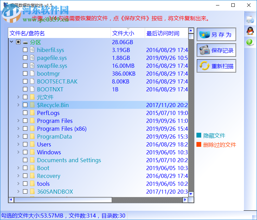
Task: Open the green help question mark icon
Action: (x=249, y=42)
